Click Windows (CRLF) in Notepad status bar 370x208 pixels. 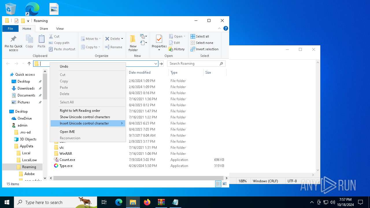tap(265, 181)
